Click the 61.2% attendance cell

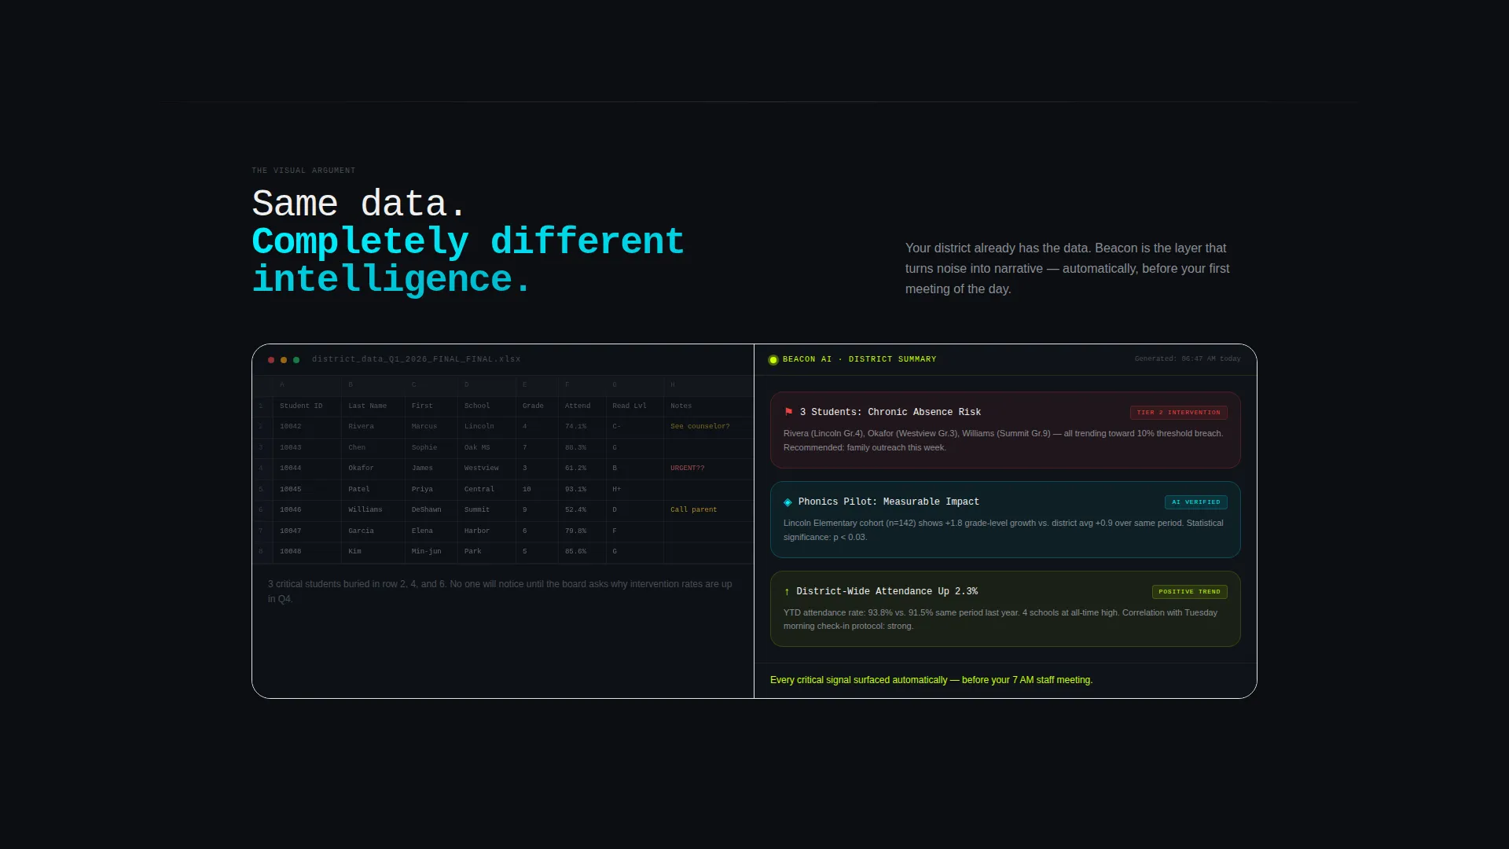(x=582, y=469)
